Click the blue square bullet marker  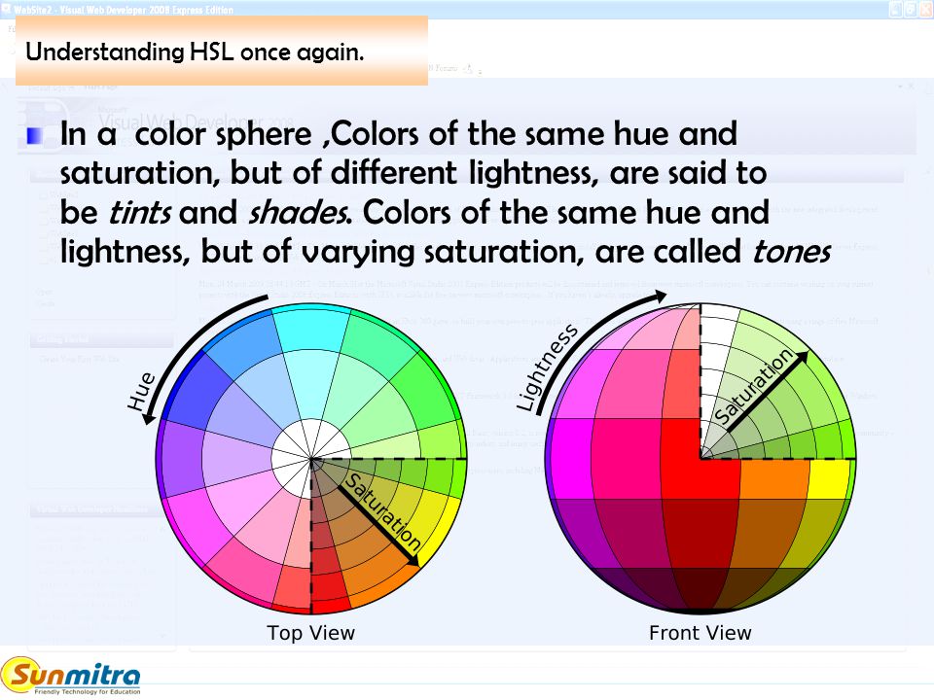(35, 136)
